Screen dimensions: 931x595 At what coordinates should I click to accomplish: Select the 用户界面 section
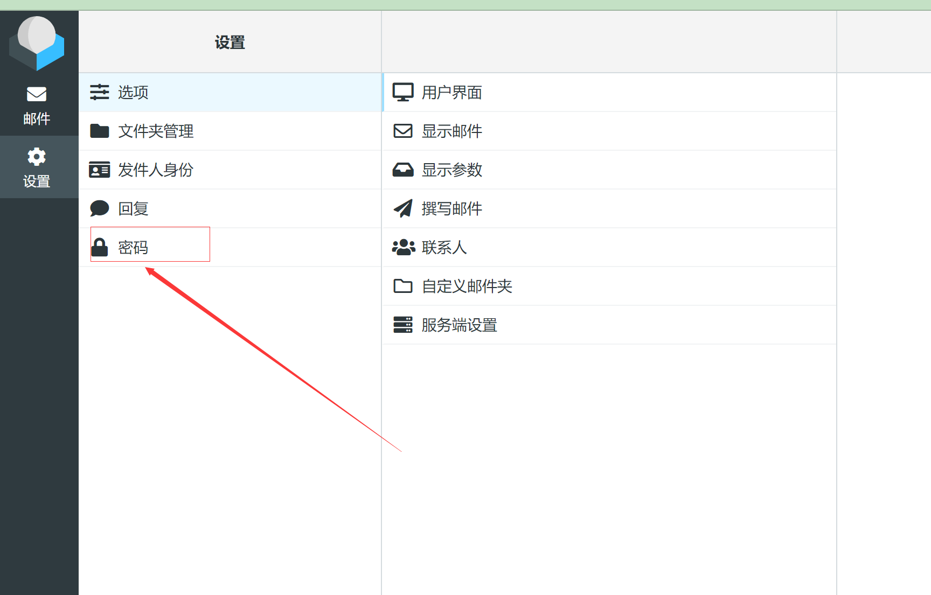point(451,92)
